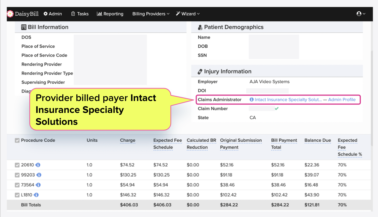Click Original Submission Payment column header
This screenshot has height=217, width=378.
point(241,144)
